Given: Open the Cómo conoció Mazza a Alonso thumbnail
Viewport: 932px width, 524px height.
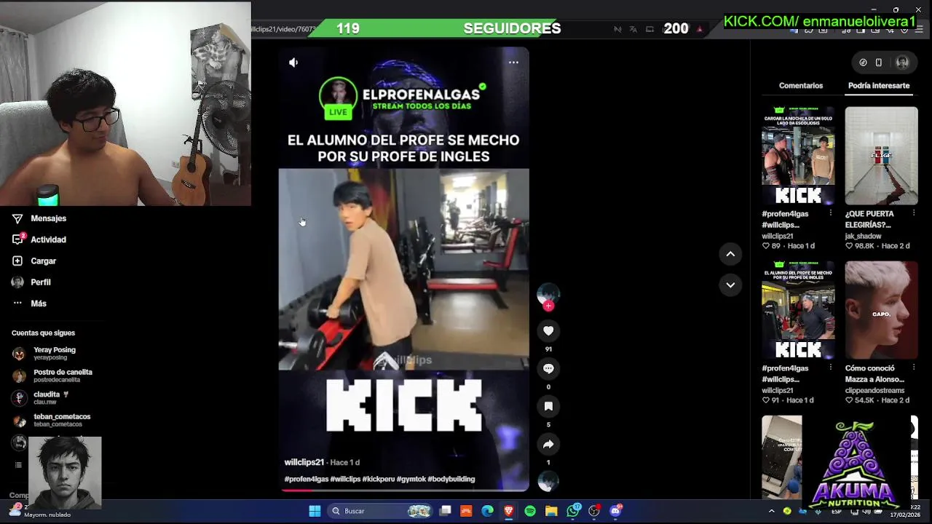Looking at the screenshot, I should [881, 310].
